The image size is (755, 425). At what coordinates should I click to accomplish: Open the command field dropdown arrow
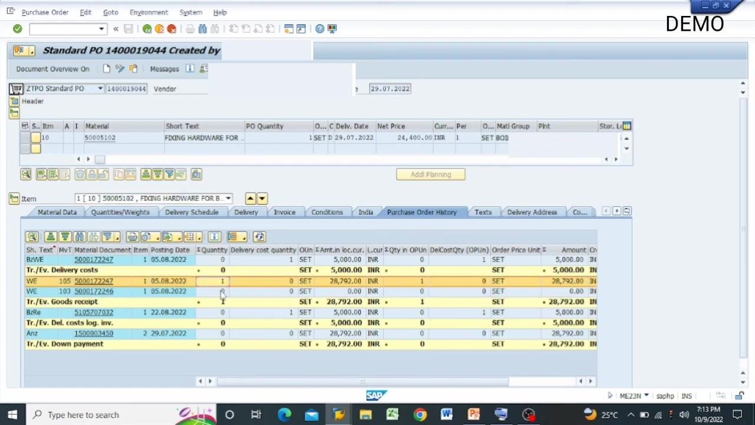tap(101, 29)
